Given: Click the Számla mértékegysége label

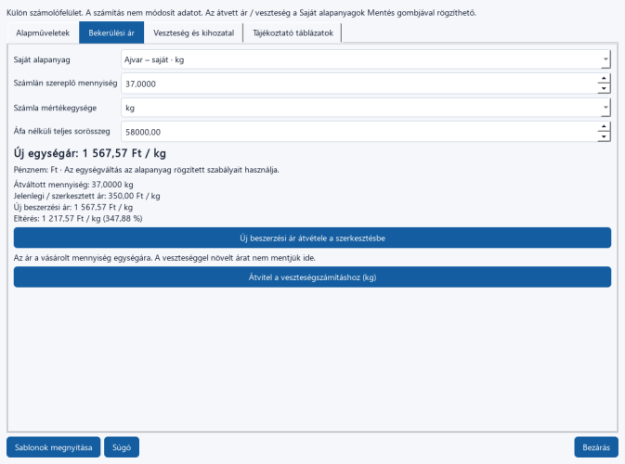Looking at the screenshot, I should pyautogui.click(x=55, y=108).
